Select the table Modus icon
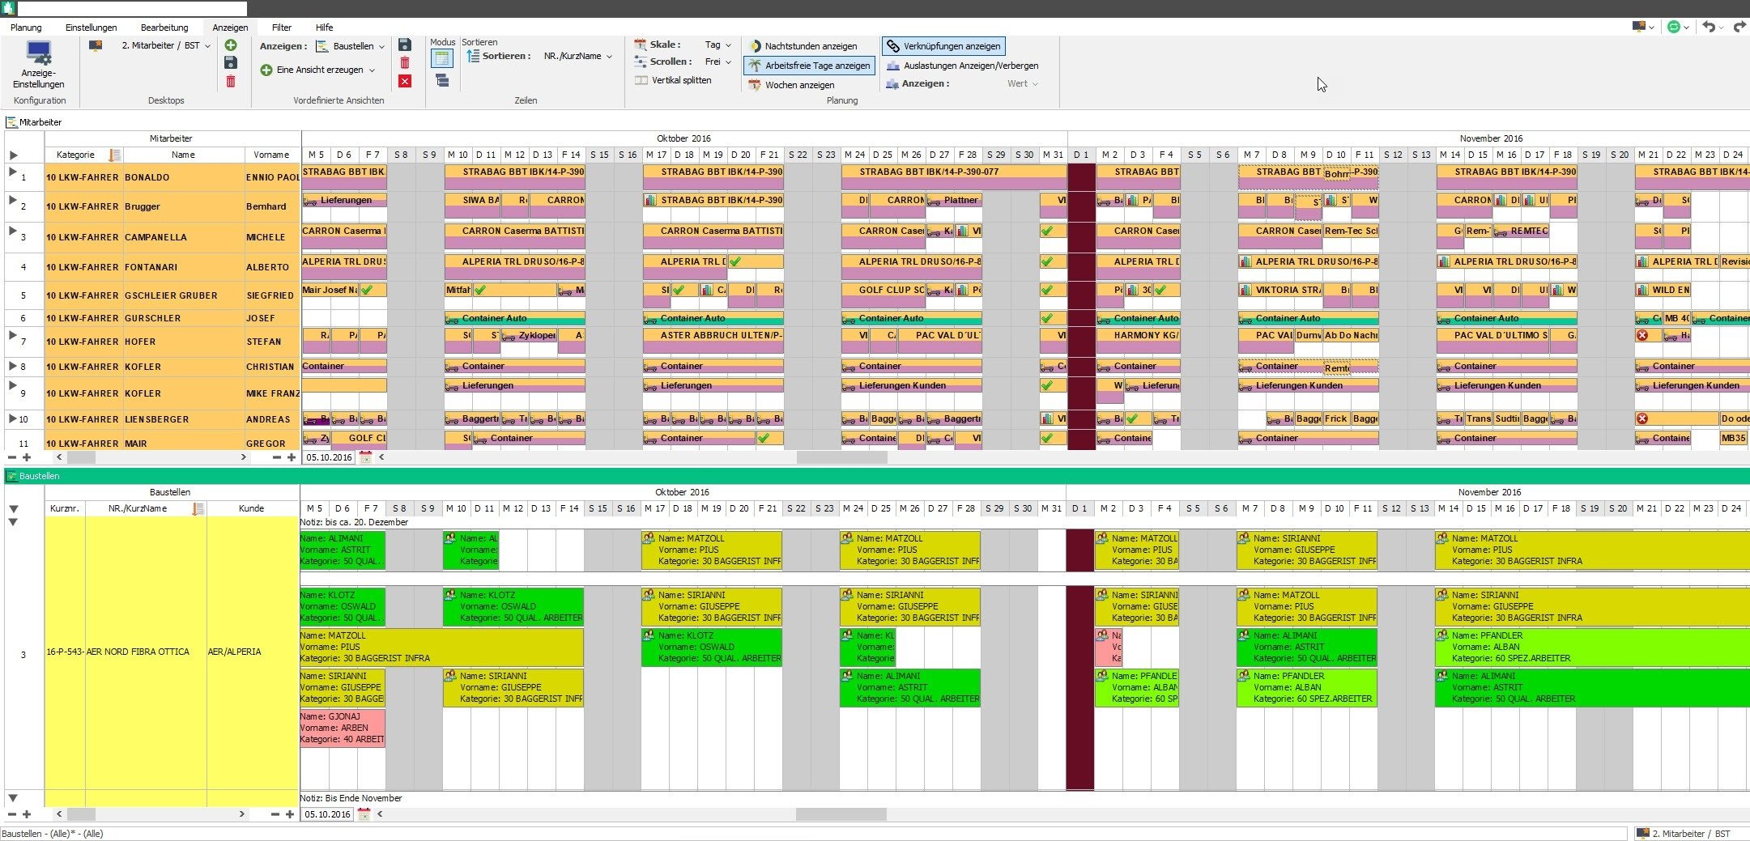 442,58
